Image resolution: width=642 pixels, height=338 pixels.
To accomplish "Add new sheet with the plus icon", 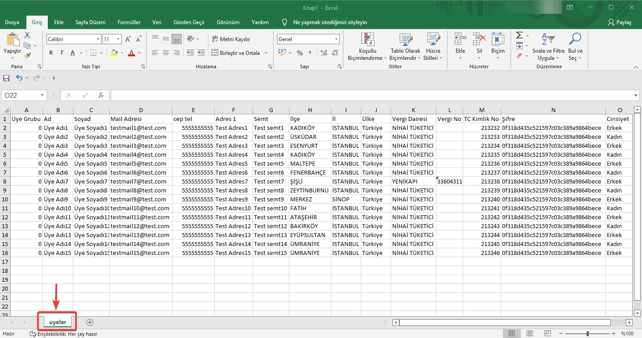I will (x=90, y=322).
